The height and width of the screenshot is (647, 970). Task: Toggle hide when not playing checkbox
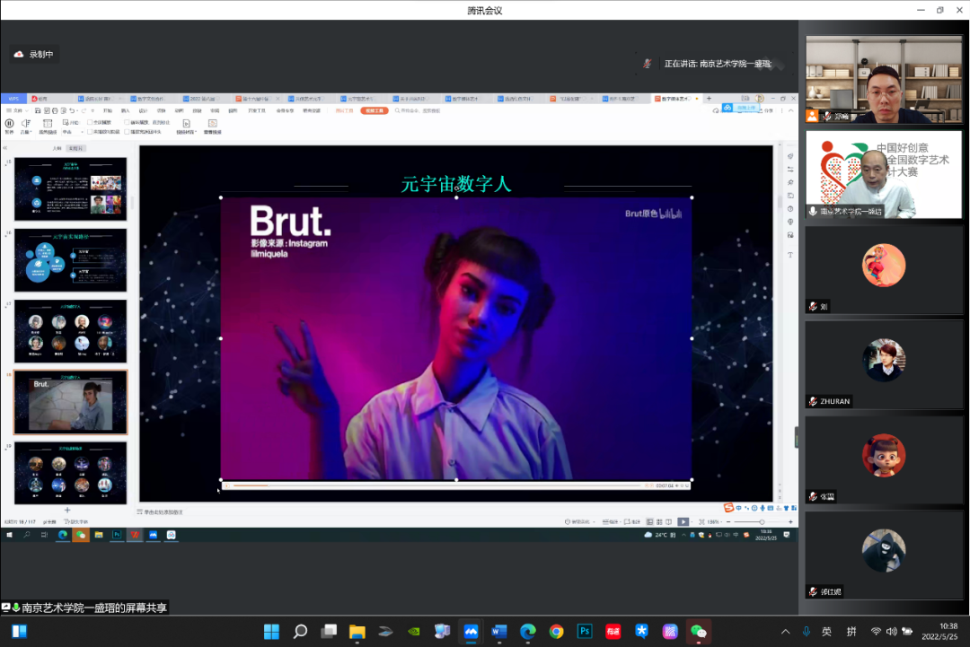(90, 132)
